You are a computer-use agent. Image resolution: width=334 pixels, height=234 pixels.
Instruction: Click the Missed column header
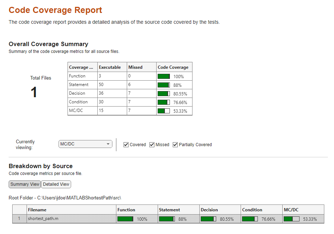tap(142, 67)
